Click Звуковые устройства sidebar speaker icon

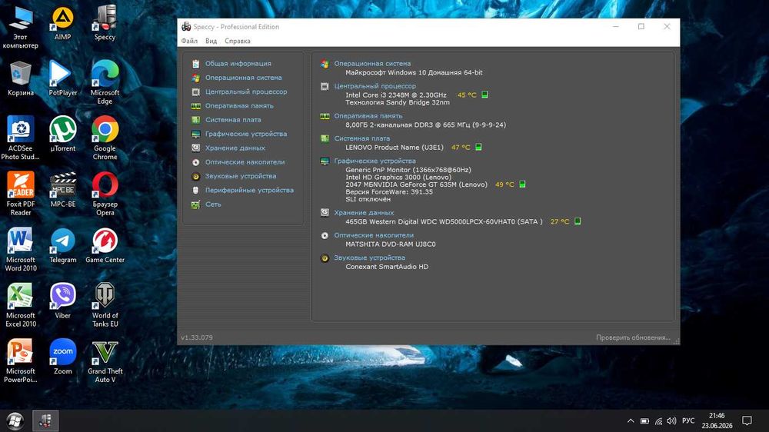coord(195,176)
